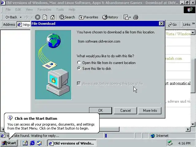Toggle Always ask before opening checkbox
The image size is (196, 147).
[x=79, y=83]
